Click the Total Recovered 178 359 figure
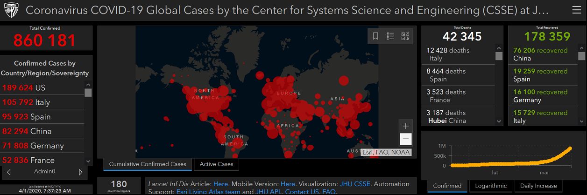This screenshot has height=195, width=587. 547,37
